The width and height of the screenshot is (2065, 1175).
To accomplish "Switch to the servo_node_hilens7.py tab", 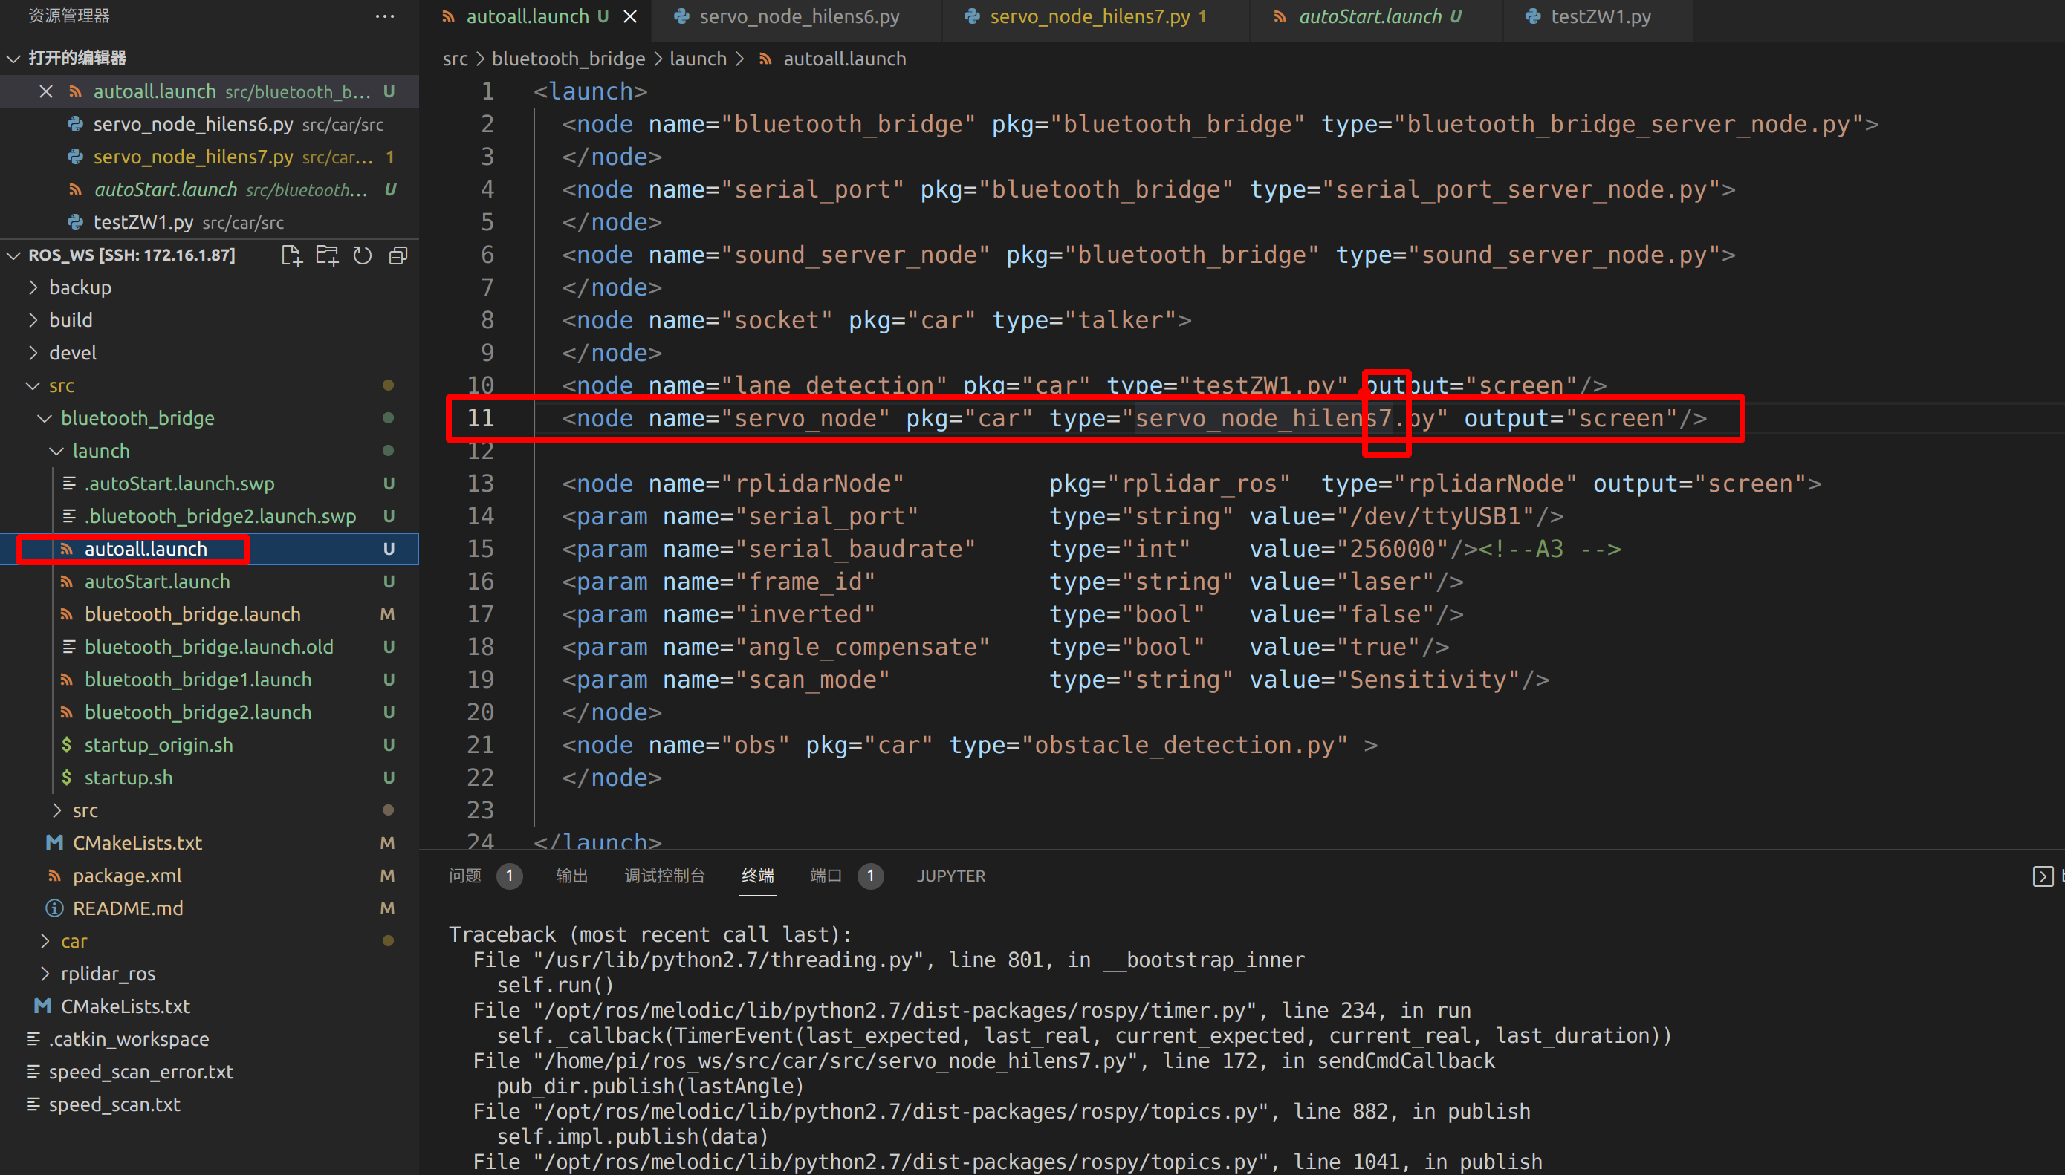I will 1089,16.
